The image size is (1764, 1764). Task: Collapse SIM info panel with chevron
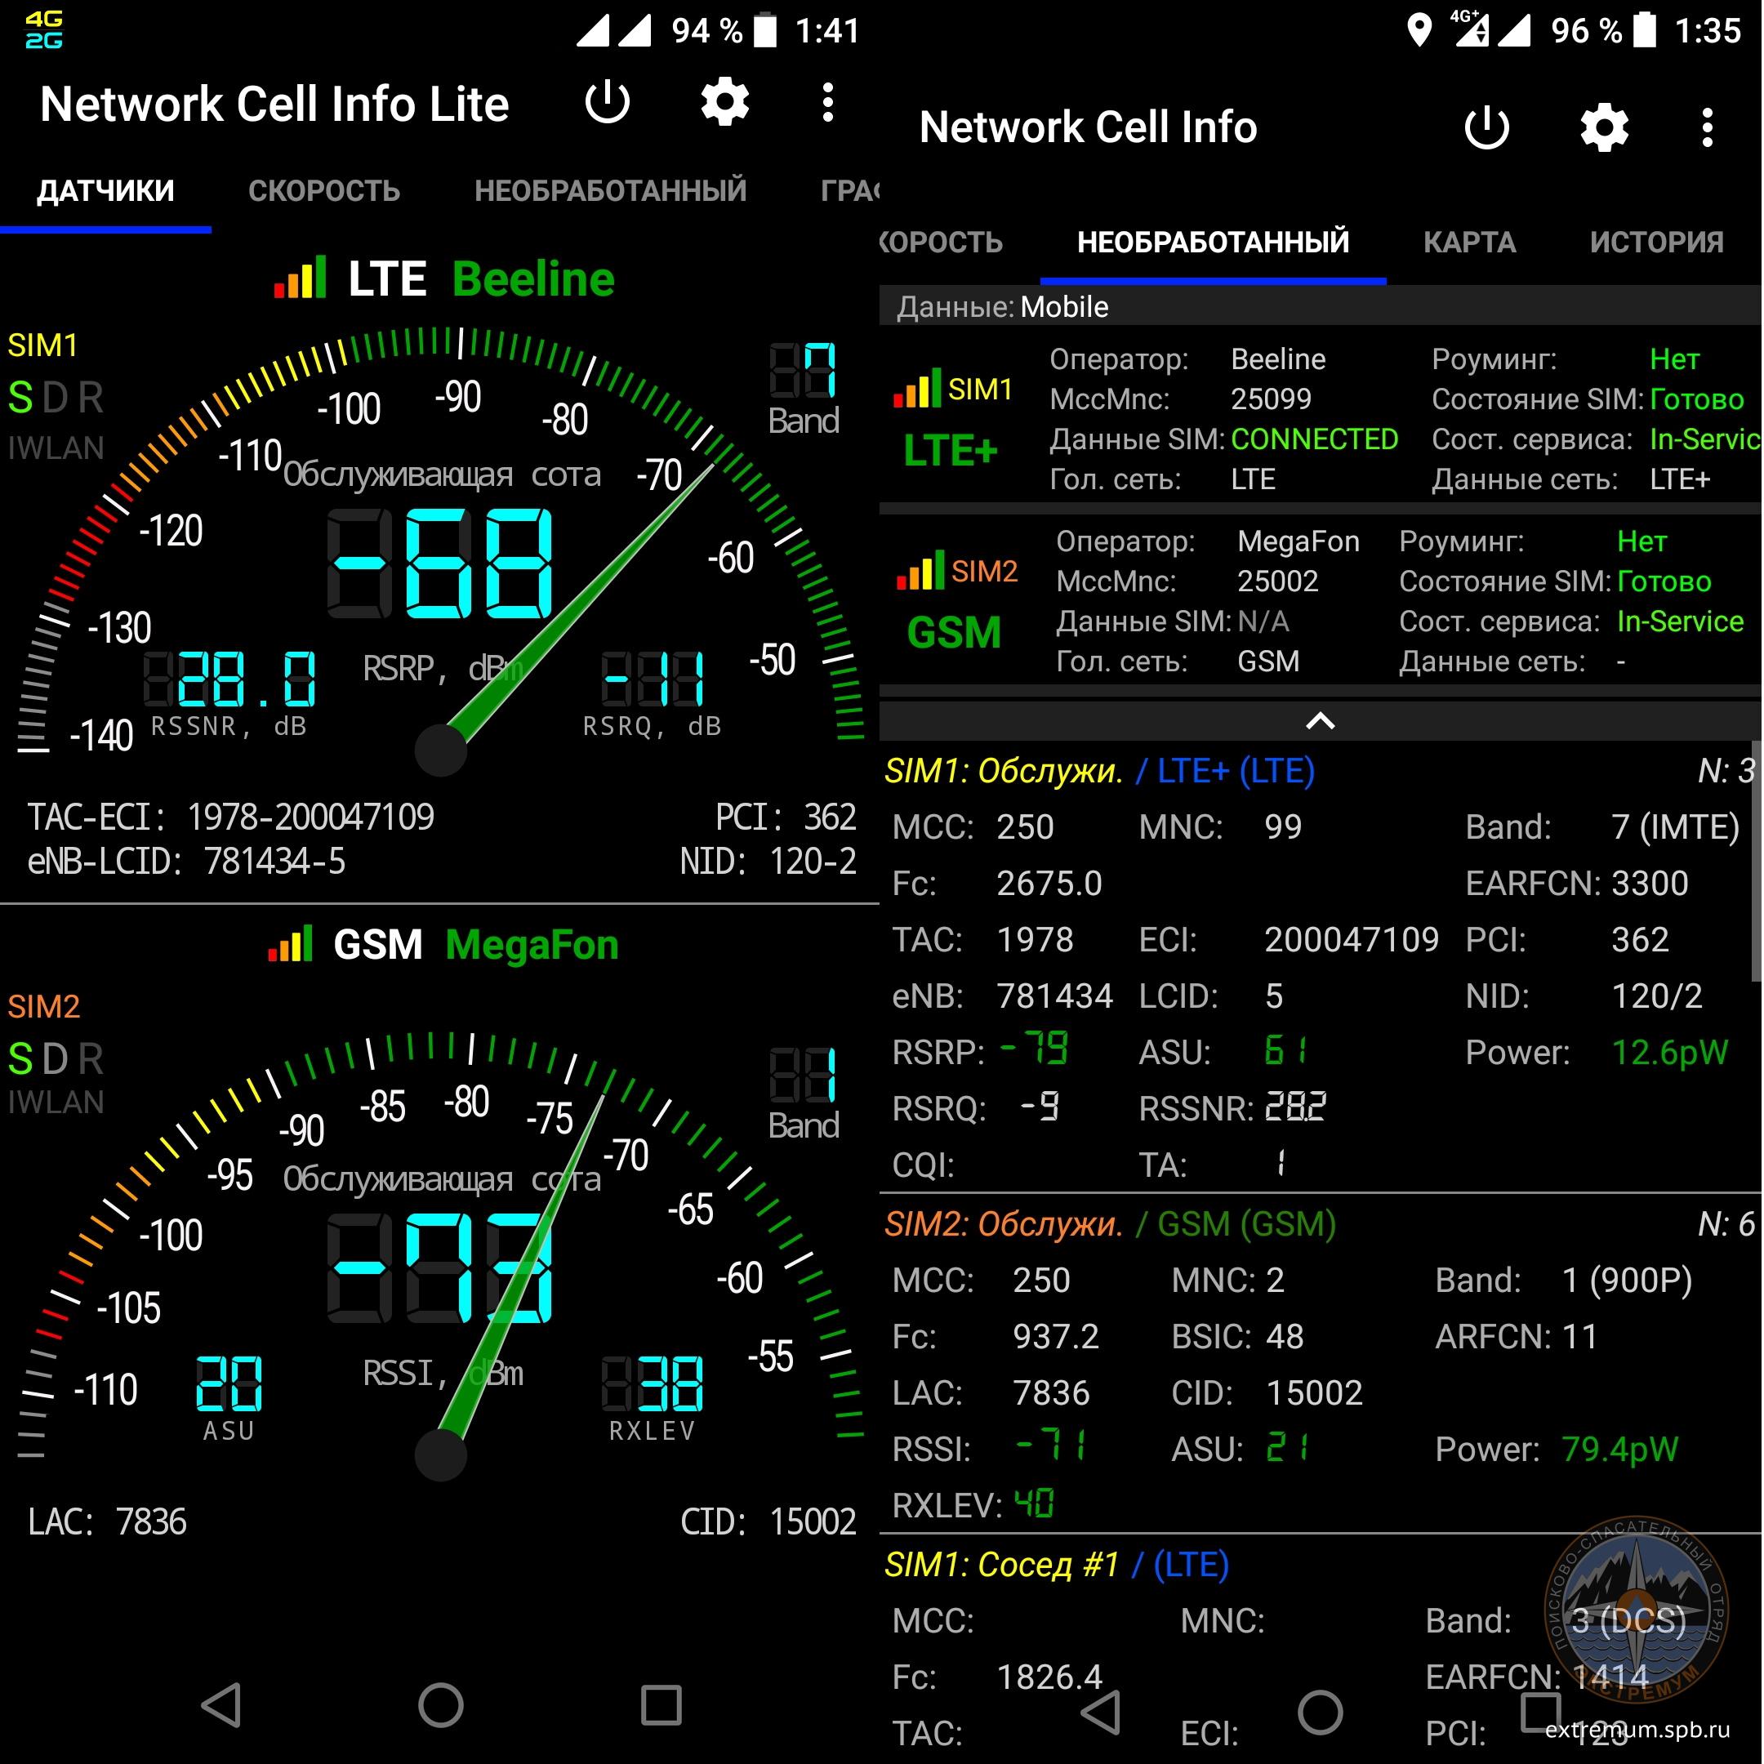point(1321,721)
